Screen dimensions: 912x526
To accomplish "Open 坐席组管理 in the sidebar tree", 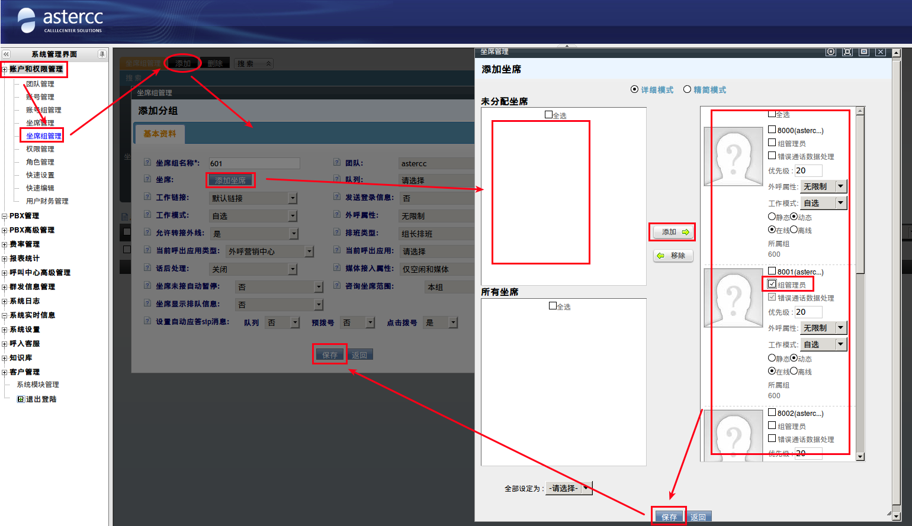I will tap(43, 136).
